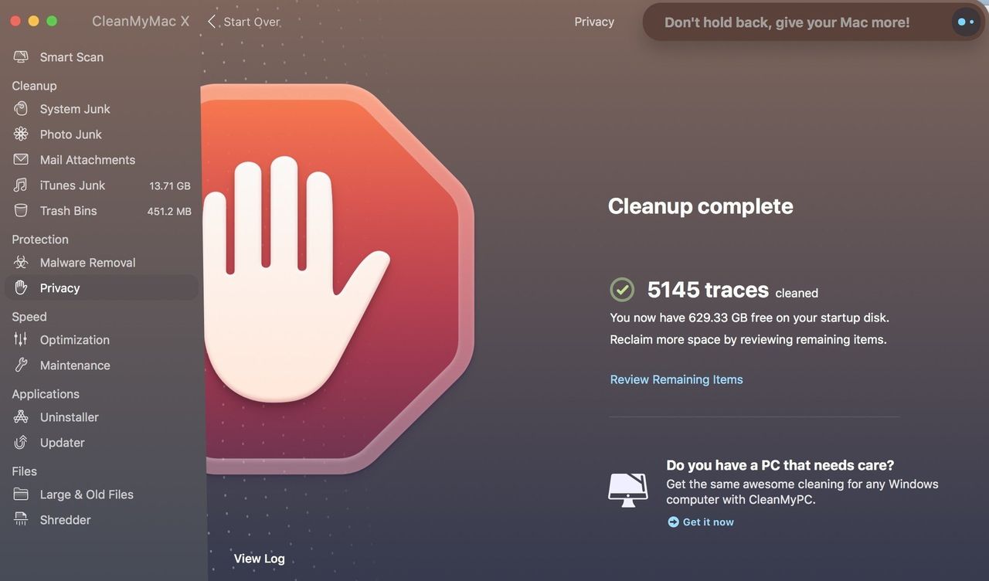Click the macOS window fullscreen button
The image size is (989, 581).
pos(52,21)
